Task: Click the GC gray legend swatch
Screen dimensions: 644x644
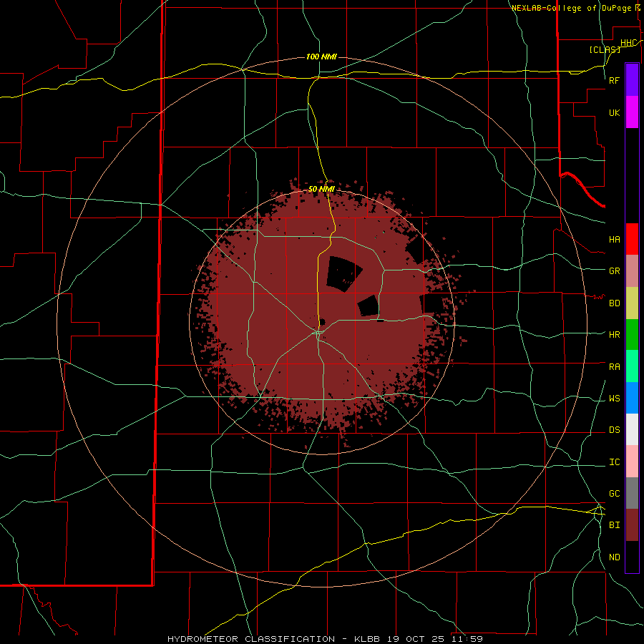Action: pyautogui.click(x=632, y=493)
